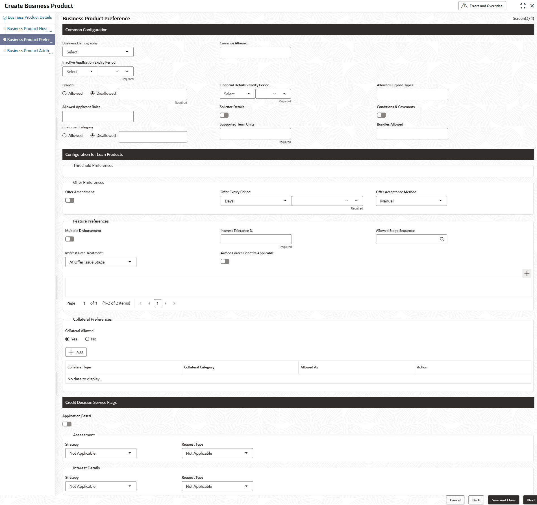537x505 pixels.
Task: Open the Interest Rate Treatment dropdown
Action: (101, 262)
